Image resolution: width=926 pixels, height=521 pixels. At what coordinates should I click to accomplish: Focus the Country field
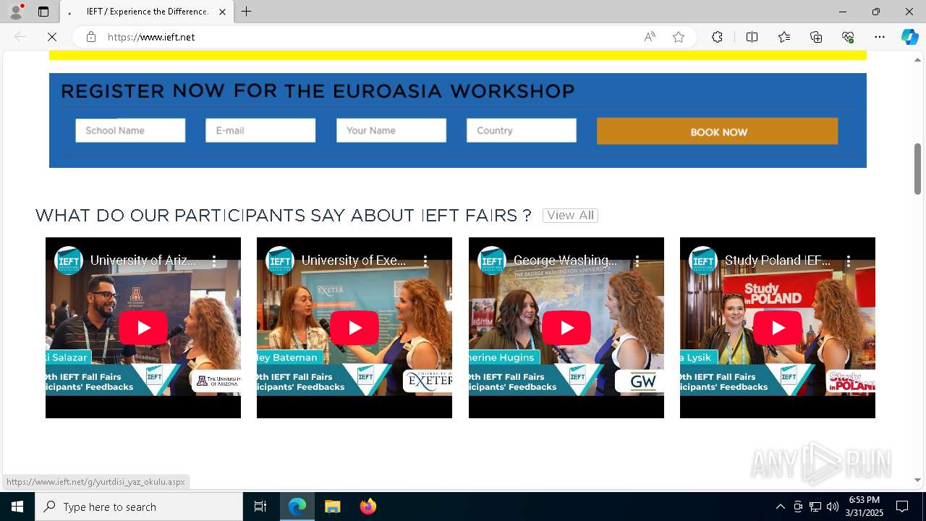click(522, 130)
